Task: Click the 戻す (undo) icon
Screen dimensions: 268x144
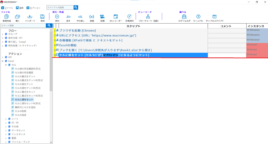Action: coord(68,16)
